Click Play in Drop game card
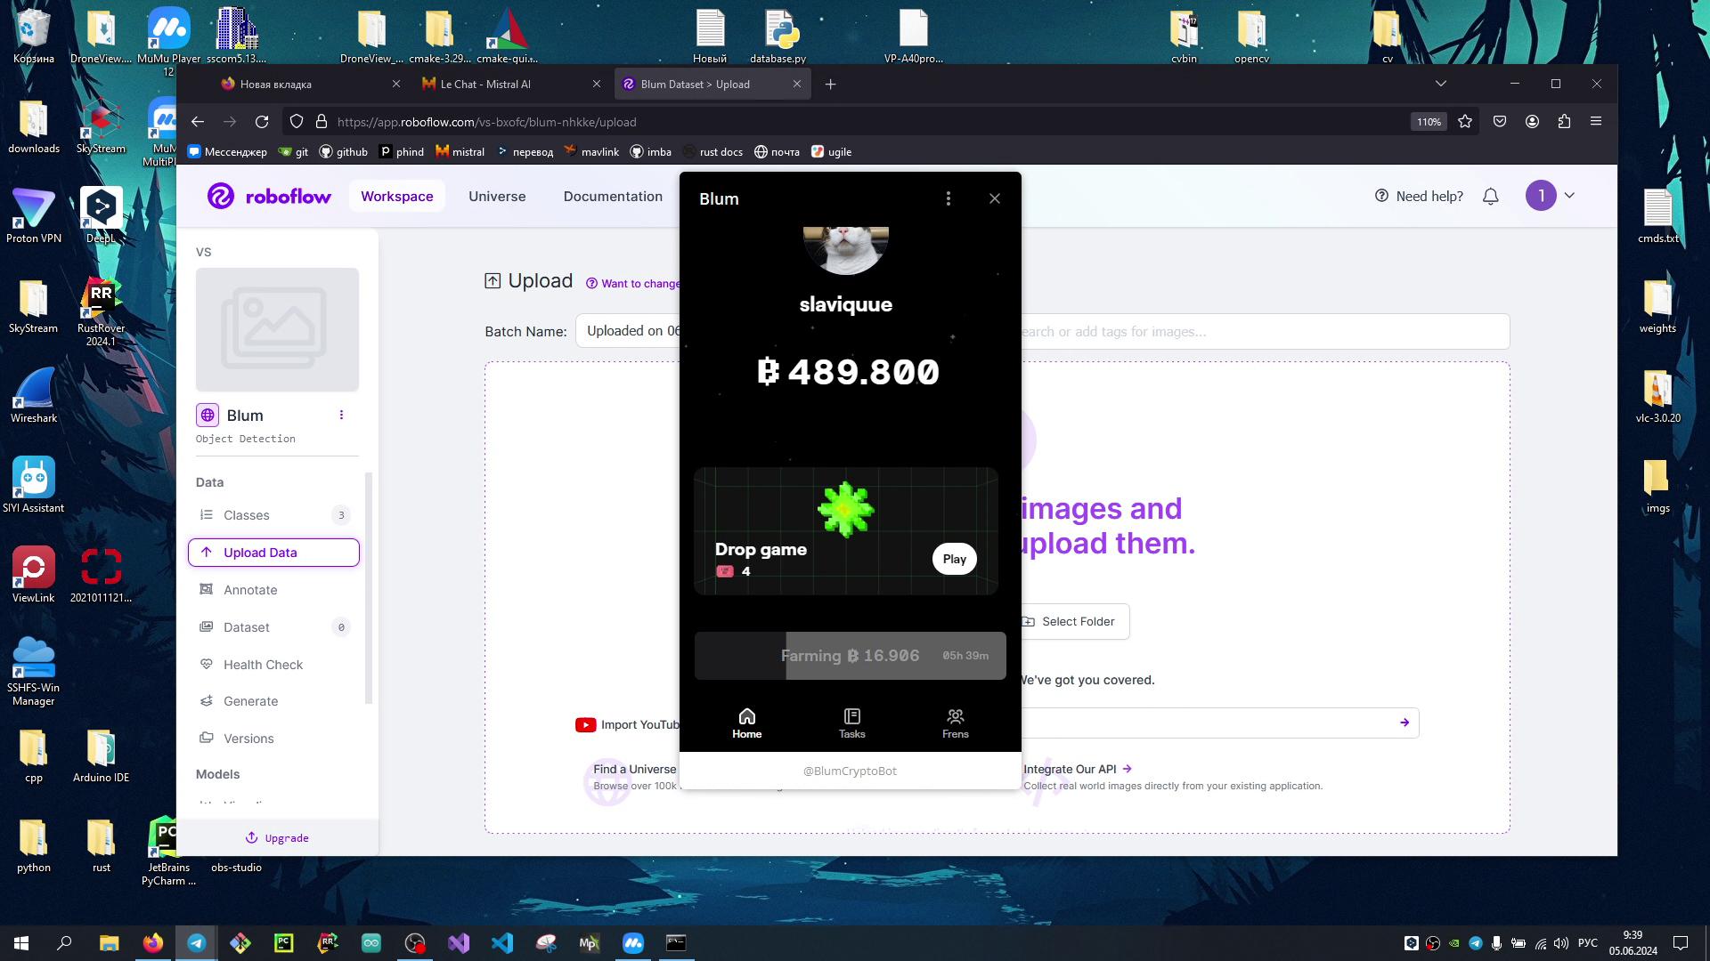The width and height of the screenshot is (1710, 961). pos(954,559)
